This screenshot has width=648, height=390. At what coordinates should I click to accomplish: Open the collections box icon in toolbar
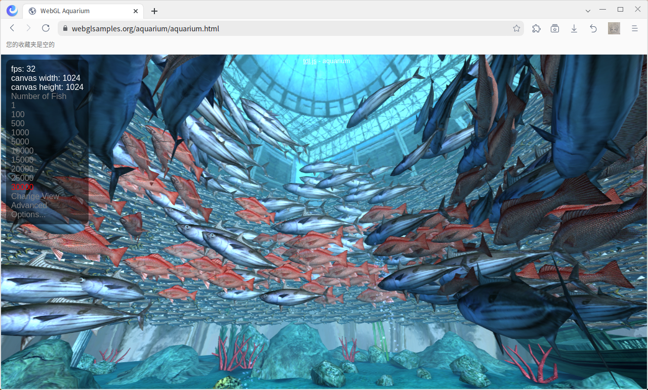click(555, 28)
